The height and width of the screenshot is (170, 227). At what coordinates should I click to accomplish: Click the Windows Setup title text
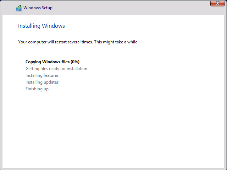[x=38, y=8]
